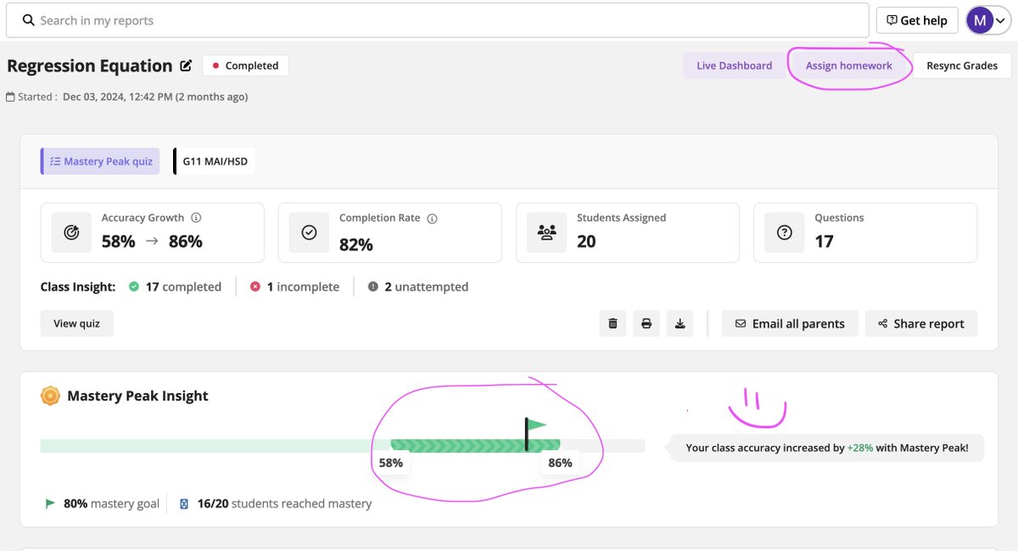The image size is (1018, 551).
Task: Click the Completion Rate checkmark icon
Action: coord(310,232)
